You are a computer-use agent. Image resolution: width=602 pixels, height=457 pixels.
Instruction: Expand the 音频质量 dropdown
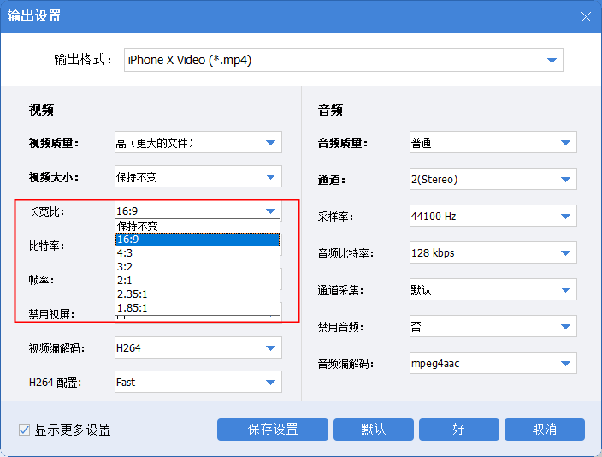pyautogui.click(x=492, y=143)
